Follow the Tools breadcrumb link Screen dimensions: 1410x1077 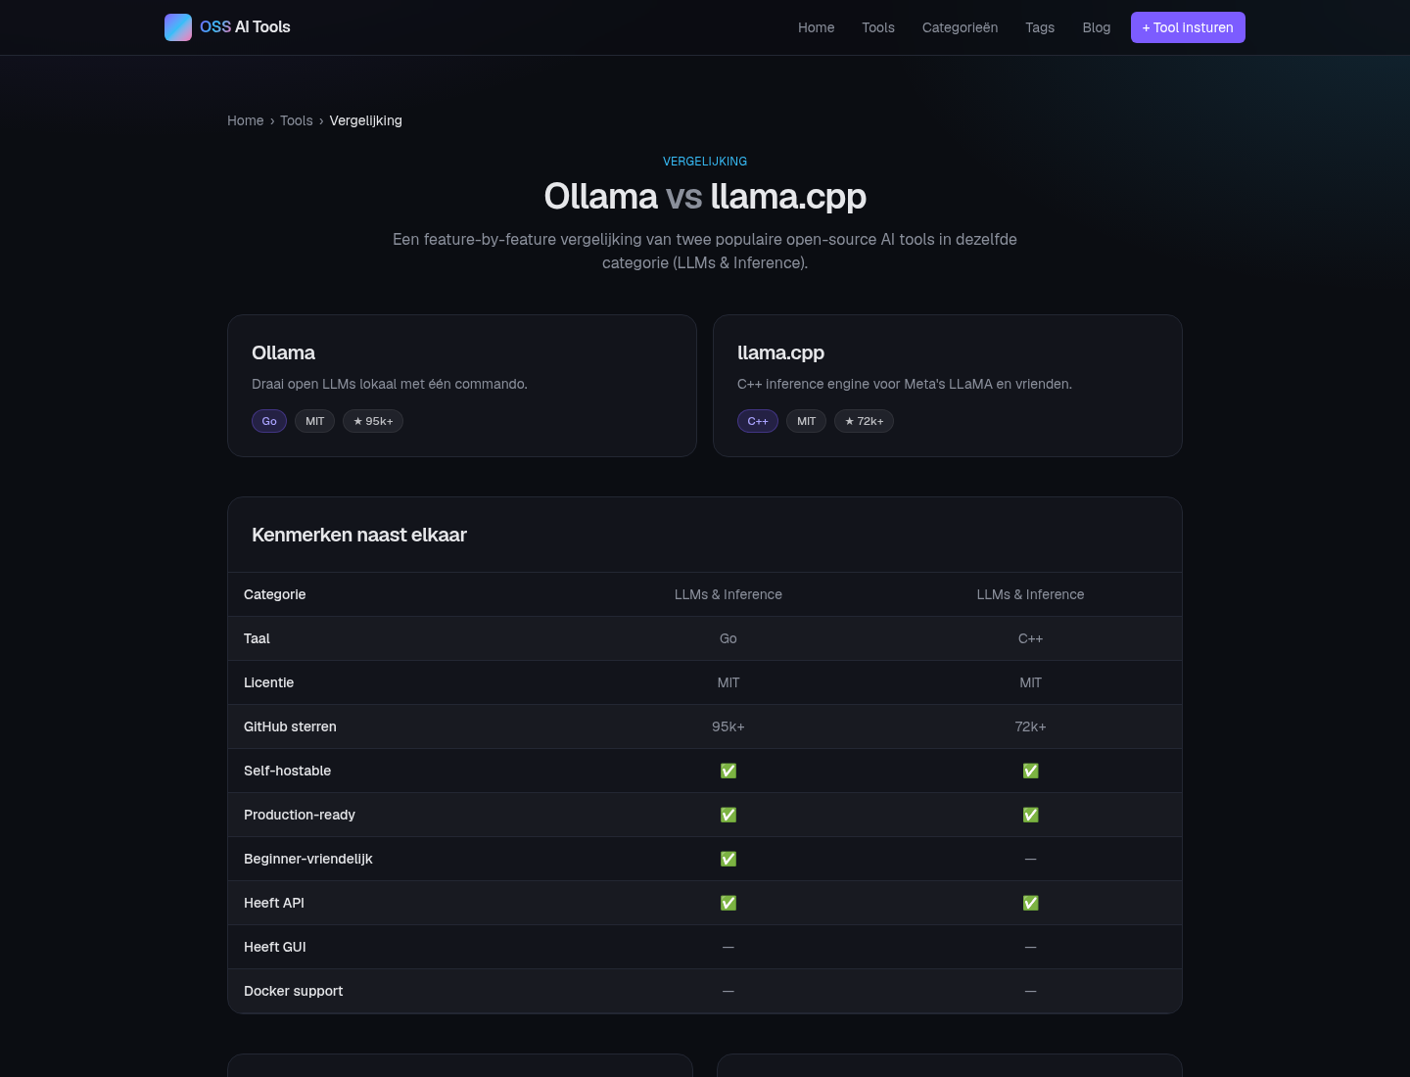pyautogui.click(x=297, y=120)
